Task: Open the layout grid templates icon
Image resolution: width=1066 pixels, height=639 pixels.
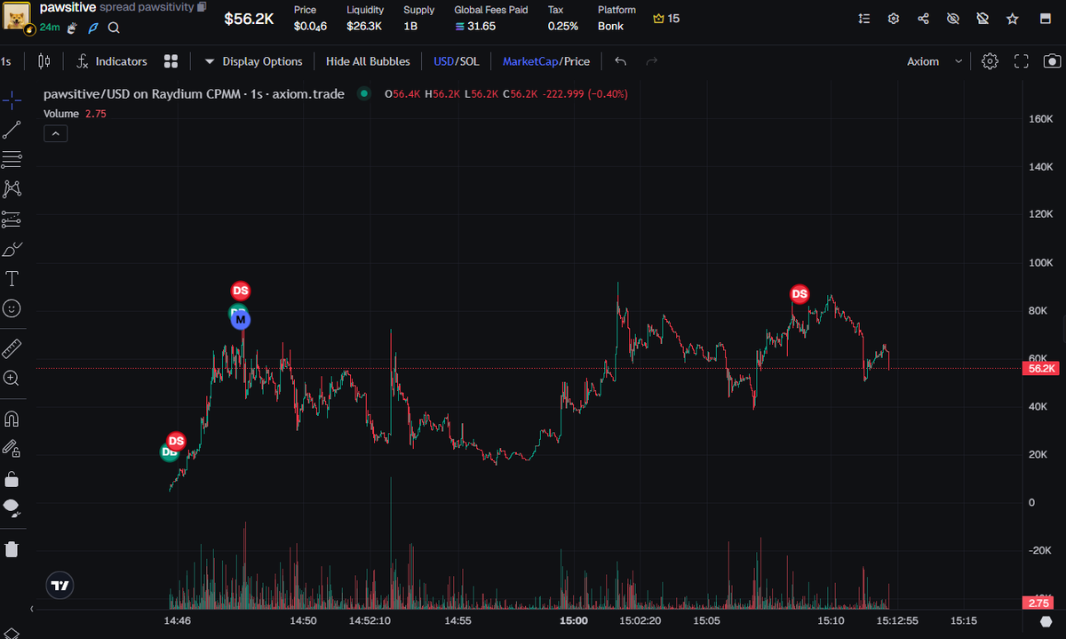Action: [x=171, y=61]
